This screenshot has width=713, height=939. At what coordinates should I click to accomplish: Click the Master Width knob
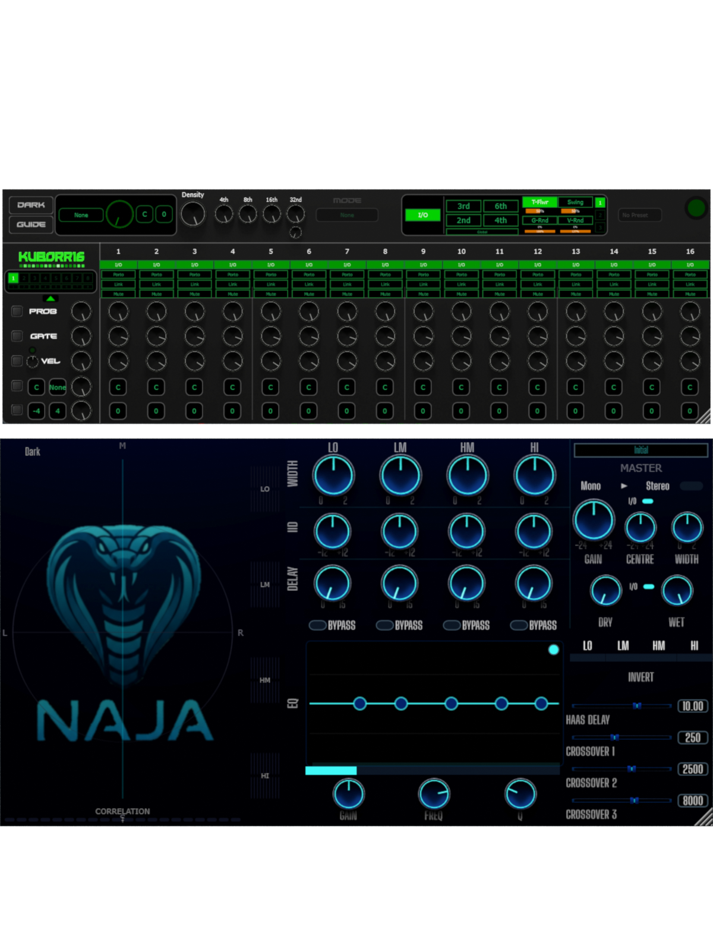pos(687,528)
